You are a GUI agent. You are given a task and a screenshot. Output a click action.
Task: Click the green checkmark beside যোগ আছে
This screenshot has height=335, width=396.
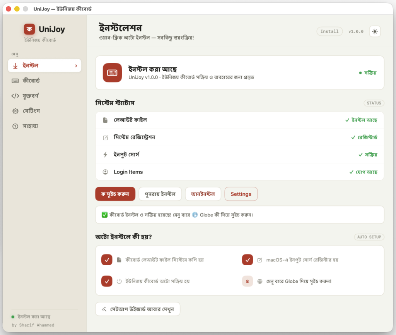tap(351, 172)
